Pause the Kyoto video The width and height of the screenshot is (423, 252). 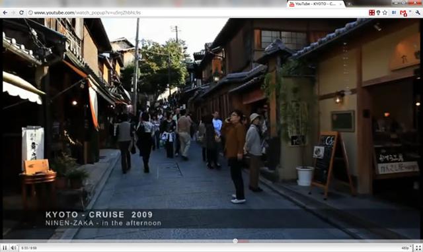5,247
